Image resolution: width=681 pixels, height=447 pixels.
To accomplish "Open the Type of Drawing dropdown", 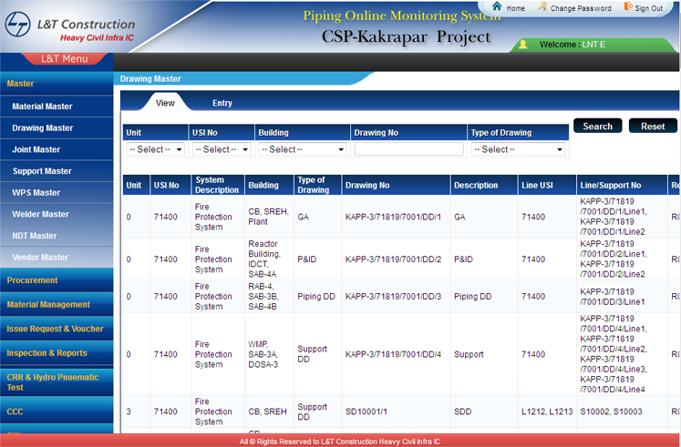I will 517,149.
